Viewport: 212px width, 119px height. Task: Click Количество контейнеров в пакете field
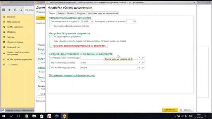pyautogui.click(x=131, y=21)
